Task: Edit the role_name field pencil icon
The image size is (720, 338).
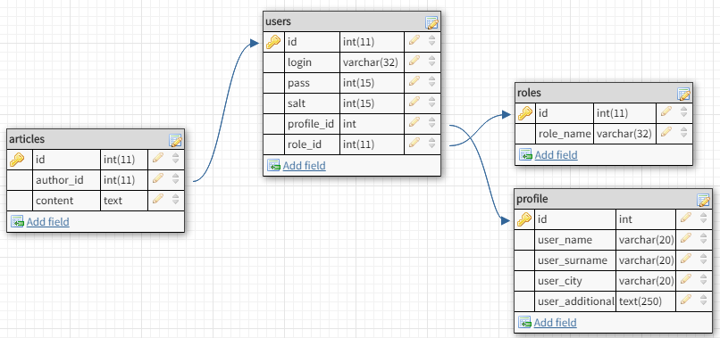Action: click(x=666, y=132)
